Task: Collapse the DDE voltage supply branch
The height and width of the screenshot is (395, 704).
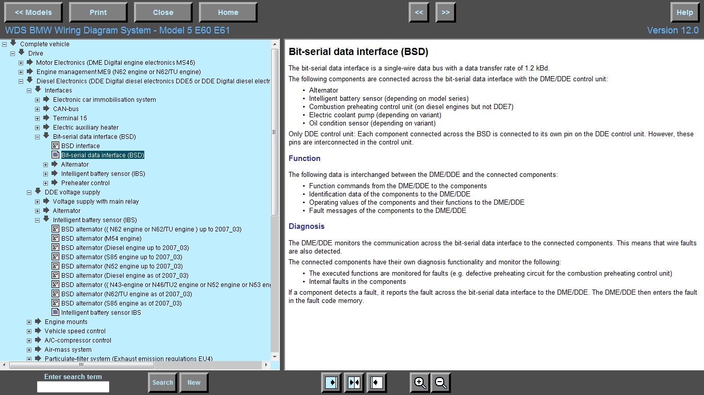Action: click(29, 192)
